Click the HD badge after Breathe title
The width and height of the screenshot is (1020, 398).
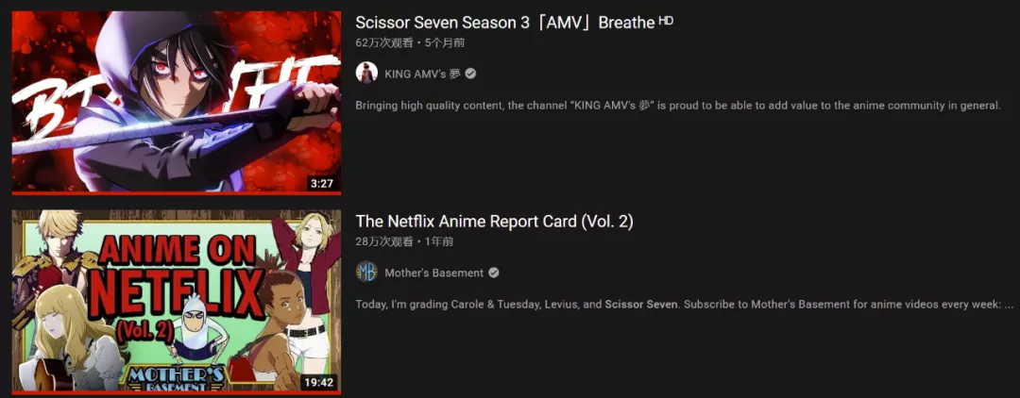pyautogui.click(x=666, y=21)
